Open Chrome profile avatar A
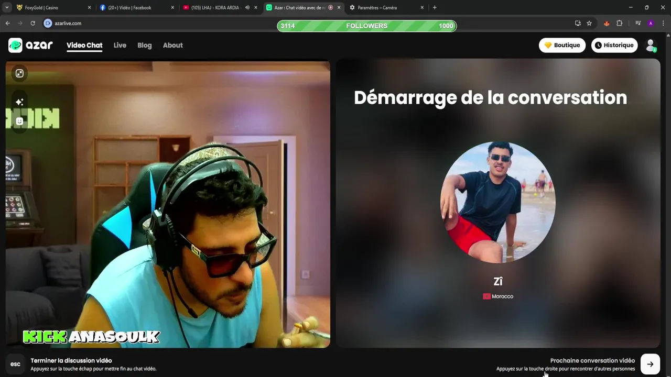The height and width of the screenshot is (377, 671). pos(651,23)
